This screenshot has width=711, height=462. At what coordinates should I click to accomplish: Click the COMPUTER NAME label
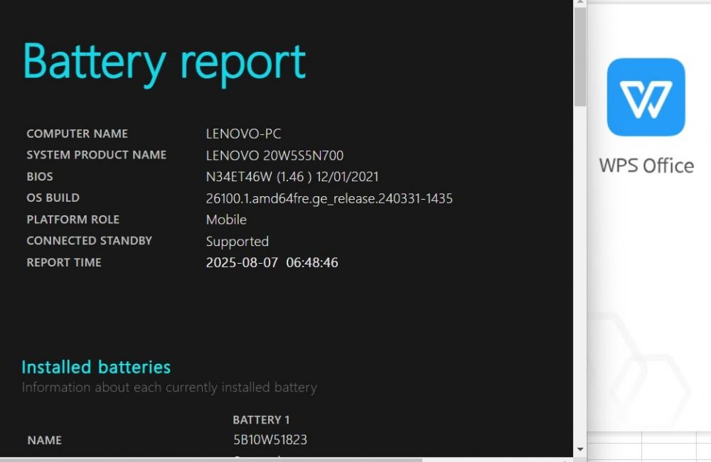77,134
